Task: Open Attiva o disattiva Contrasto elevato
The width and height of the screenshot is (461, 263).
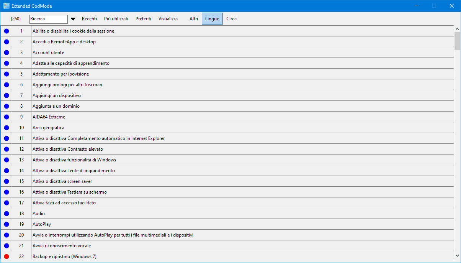Action: [x=68, y=149]
